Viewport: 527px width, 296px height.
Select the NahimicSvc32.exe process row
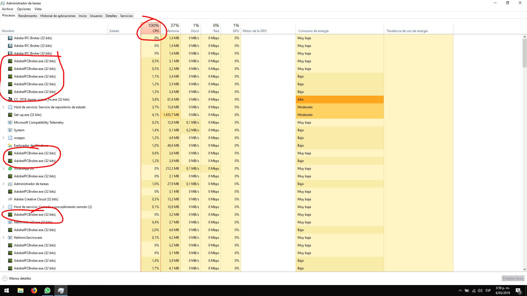226,222
